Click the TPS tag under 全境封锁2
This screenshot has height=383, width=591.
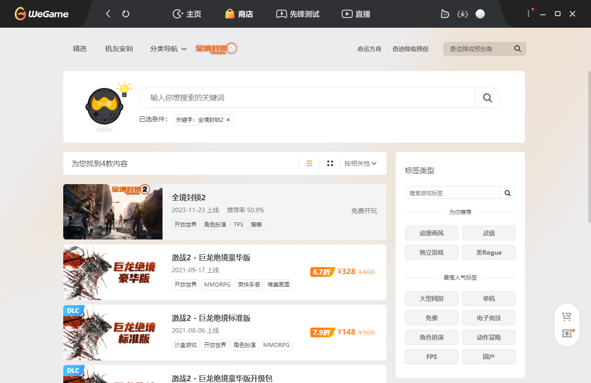pyautogui.click(x=238, y=225)
